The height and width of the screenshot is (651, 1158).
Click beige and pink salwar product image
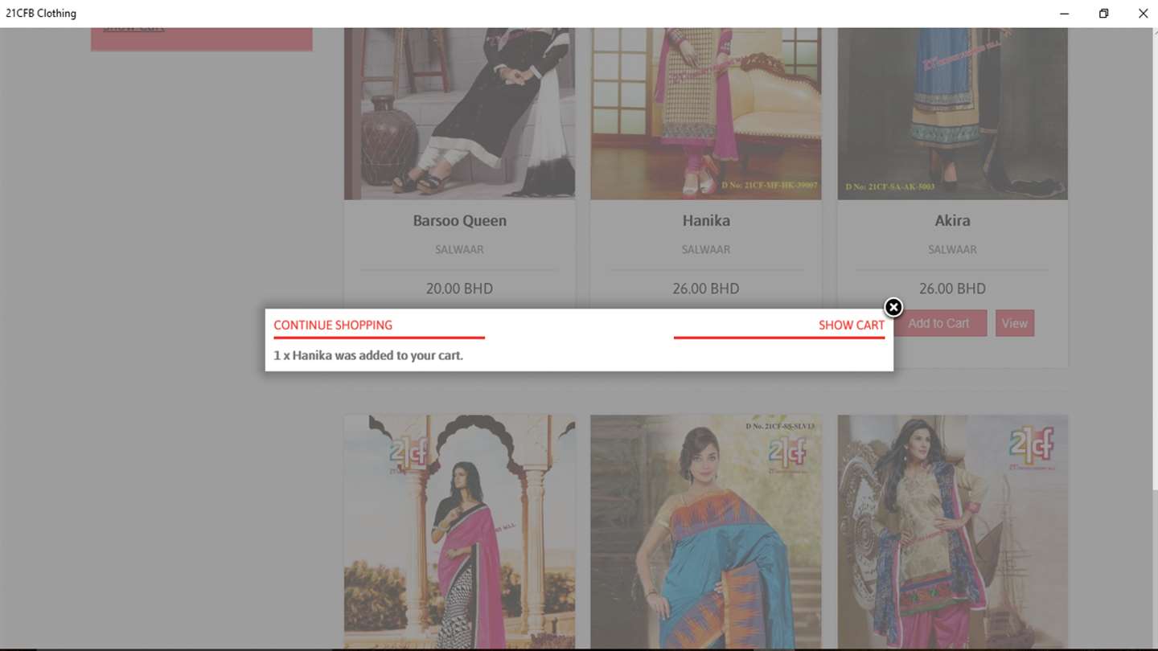952,531
